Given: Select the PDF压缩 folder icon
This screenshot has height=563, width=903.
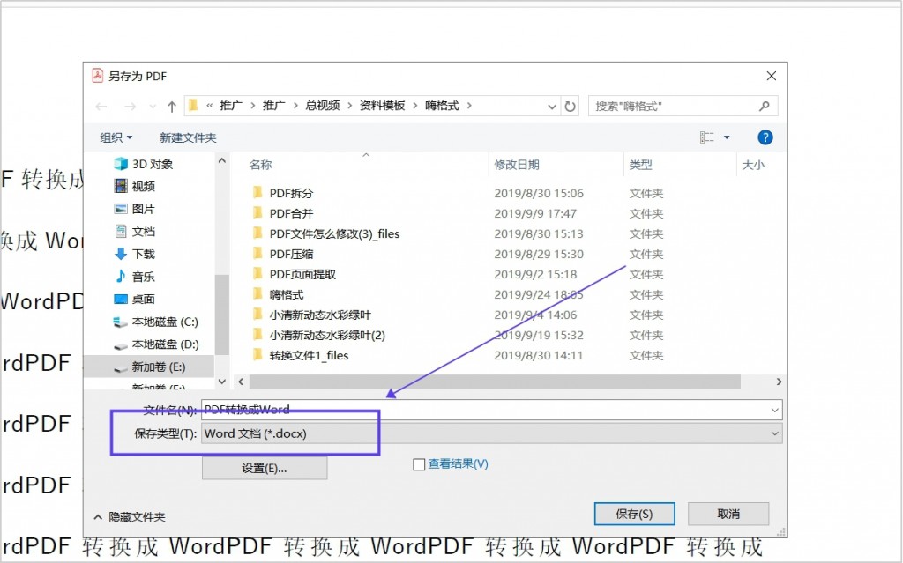Looking at the screenshot, I should (257, 253).
